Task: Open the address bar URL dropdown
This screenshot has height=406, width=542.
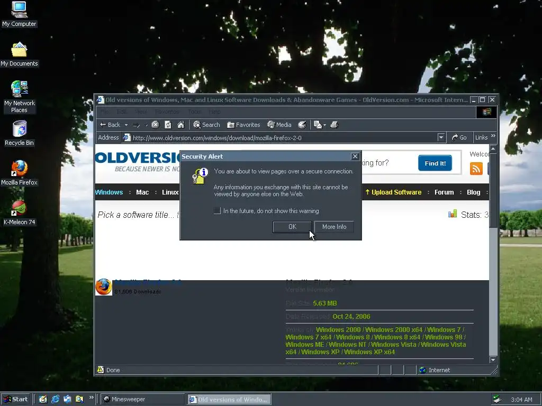Action: (441, 137)
